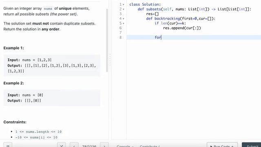Screen dimensions: 261x147
Task: Open the problem list hamburger icon
Action: point(8,145)
